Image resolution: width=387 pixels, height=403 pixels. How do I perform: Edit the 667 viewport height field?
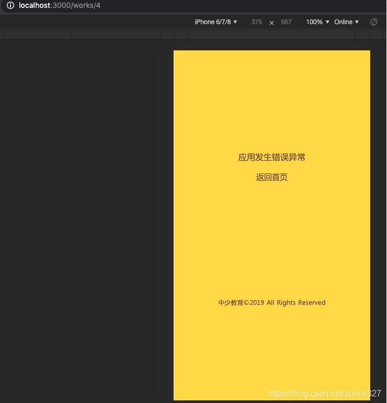[x=286, y=22]
